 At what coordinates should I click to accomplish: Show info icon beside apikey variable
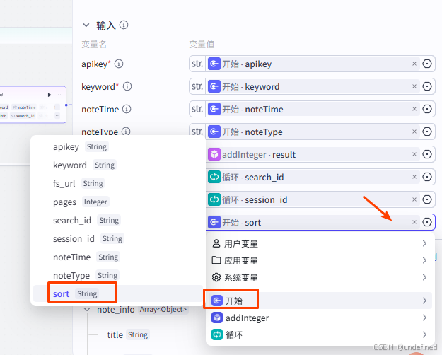[x=119, y=64]
